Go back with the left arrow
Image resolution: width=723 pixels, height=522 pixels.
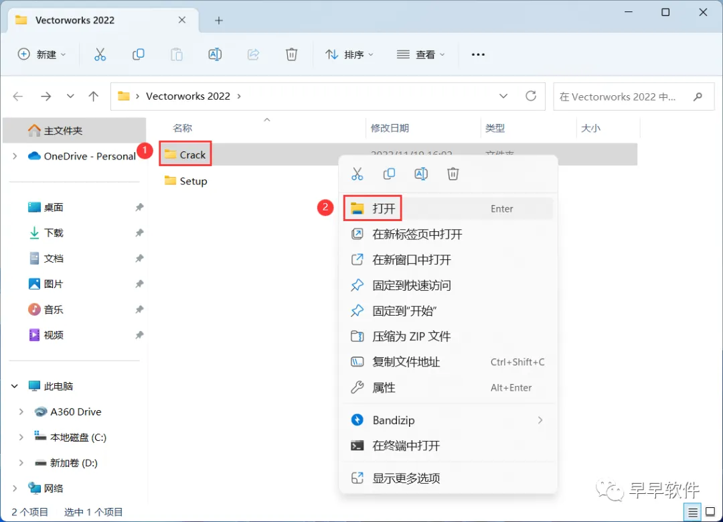click(x=18, y=96)
